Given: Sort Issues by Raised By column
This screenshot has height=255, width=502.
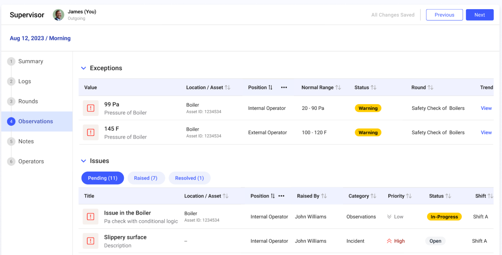Looking at the screenshot, I should point(324,196).
